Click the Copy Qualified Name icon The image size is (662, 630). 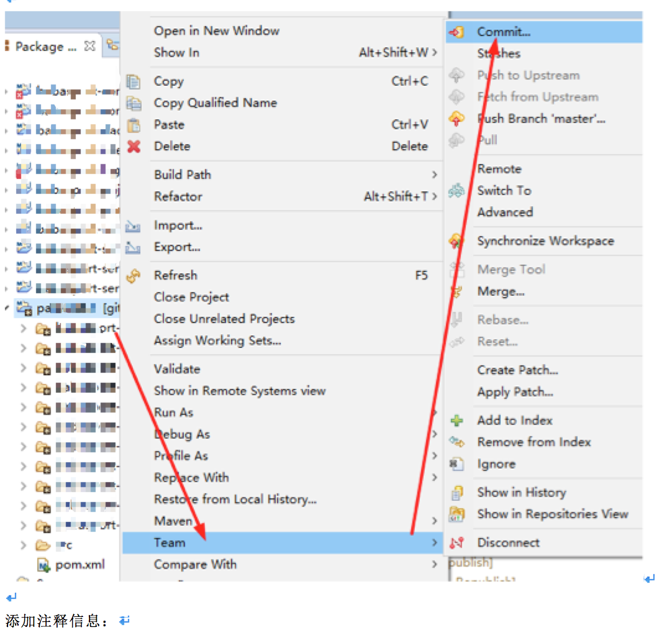coord(134,103)
